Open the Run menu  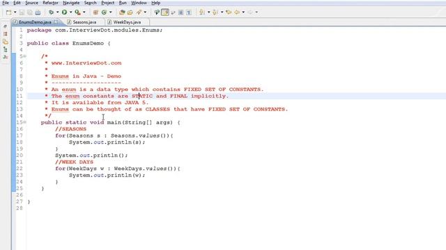pos(123,3)
